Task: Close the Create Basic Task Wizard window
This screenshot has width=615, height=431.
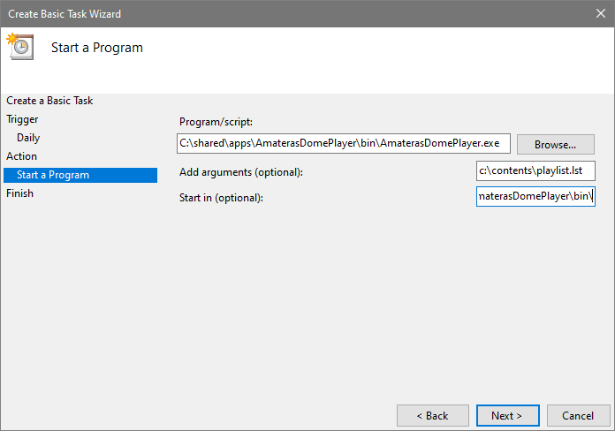Action: (x=600, y=14)
